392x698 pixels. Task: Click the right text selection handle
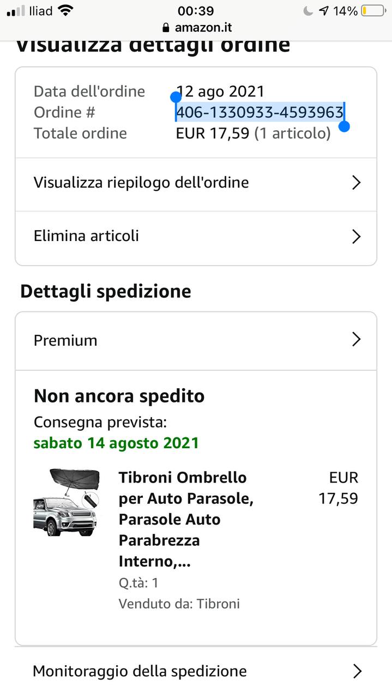pyautogui.click(x=344, y=127)
